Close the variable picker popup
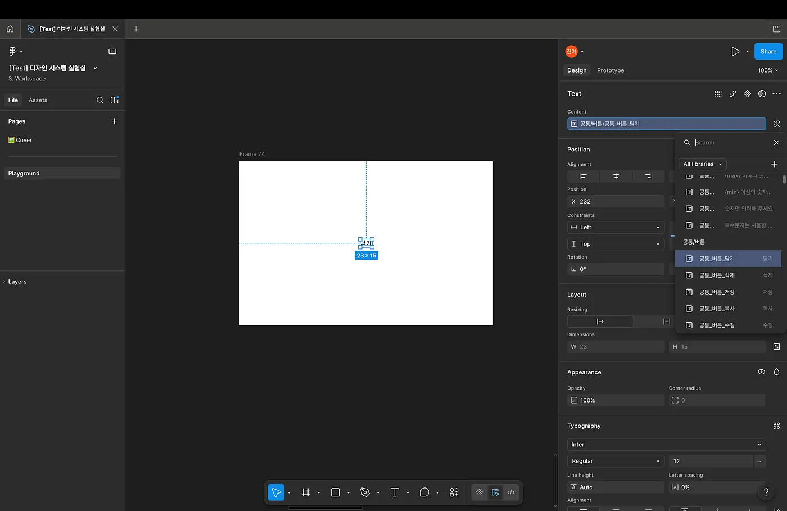787x511 pixels. tap(776, 143)
